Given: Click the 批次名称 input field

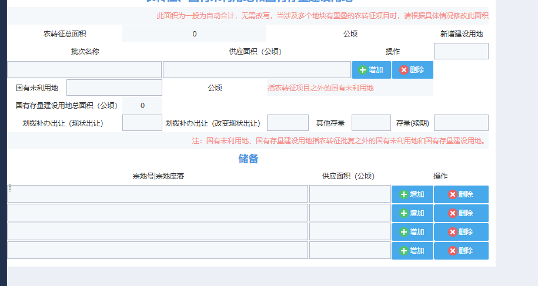Looking at the screenshot, I should (85, 70).
